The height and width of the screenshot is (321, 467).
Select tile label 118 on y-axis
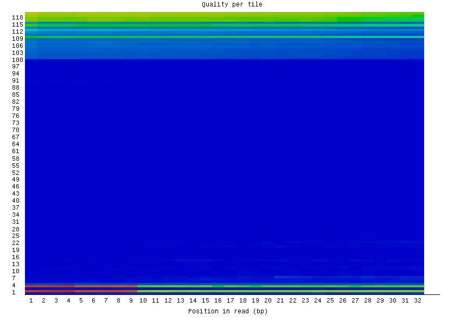(x=17, y=17)
